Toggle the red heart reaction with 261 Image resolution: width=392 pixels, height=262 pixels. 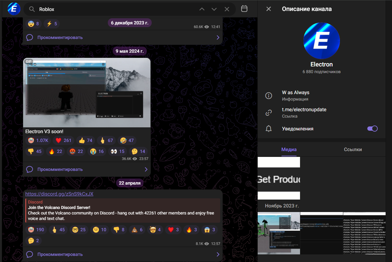pos(63,140)
